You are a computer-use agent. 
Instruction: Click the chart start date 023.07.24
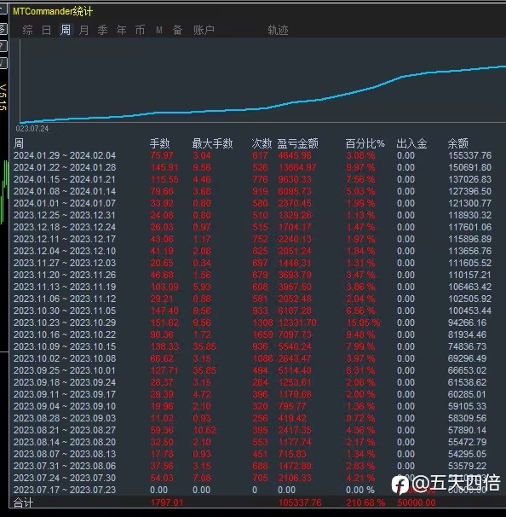[32, 129]
